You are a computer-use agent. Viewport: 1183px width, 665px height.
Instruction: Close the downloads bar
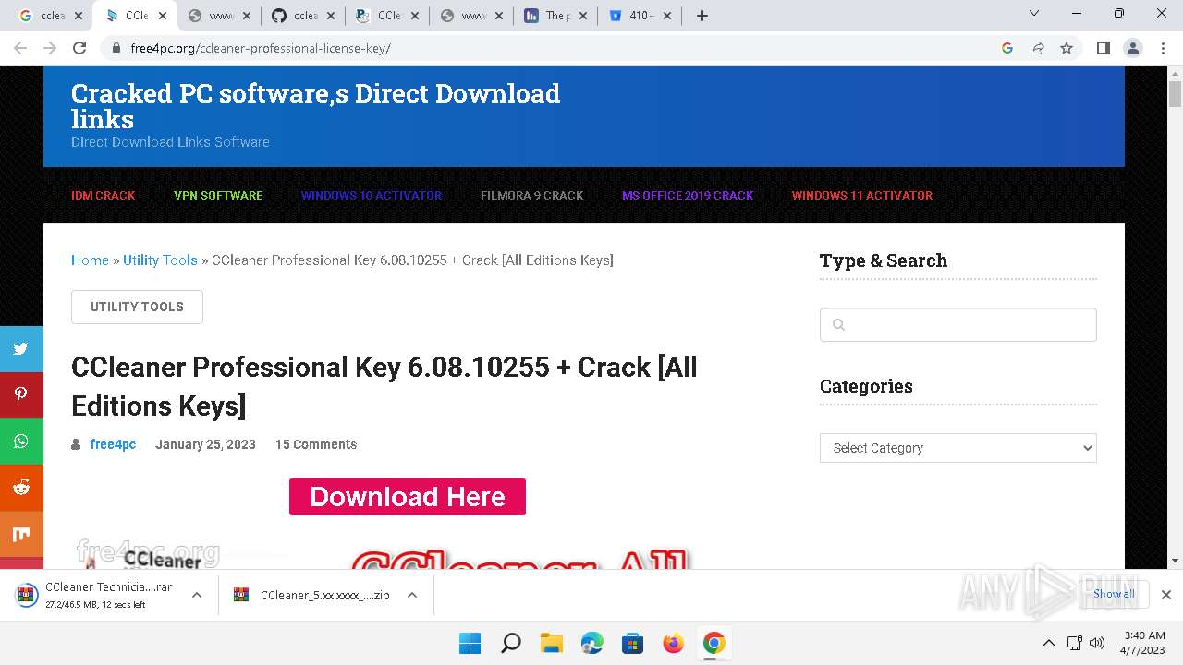(1166, 595)
